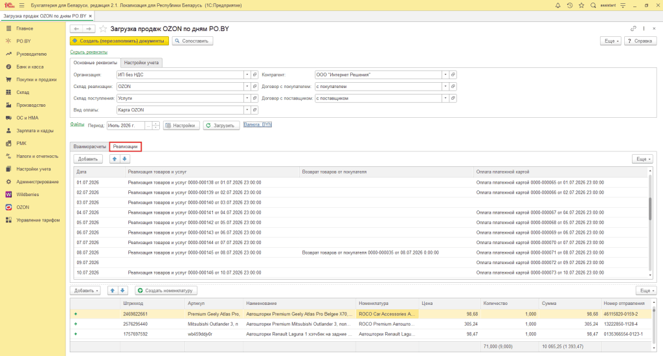Close the form with the X button
663x356 pixels.
tap(654, 28)
